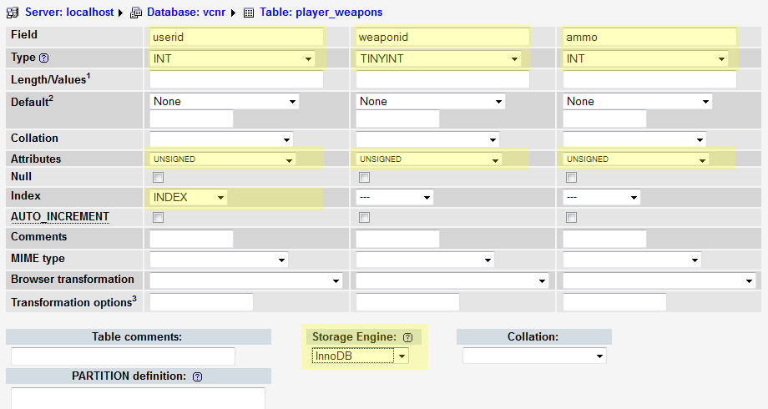Click the default value text box under weaponid
The width and height of the screenshot is (768, 409).
point(397,119)
